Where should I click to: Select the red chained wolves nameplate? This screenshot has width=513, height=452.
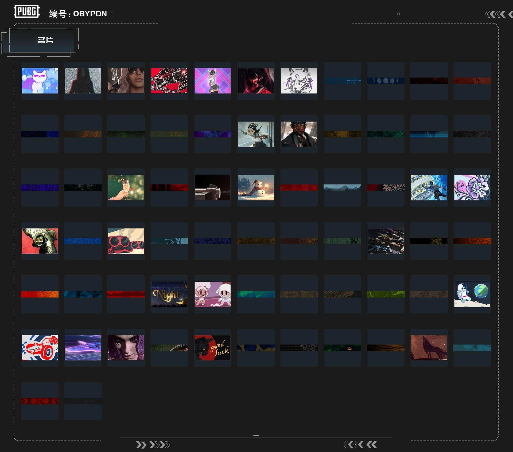pos(169,81)
